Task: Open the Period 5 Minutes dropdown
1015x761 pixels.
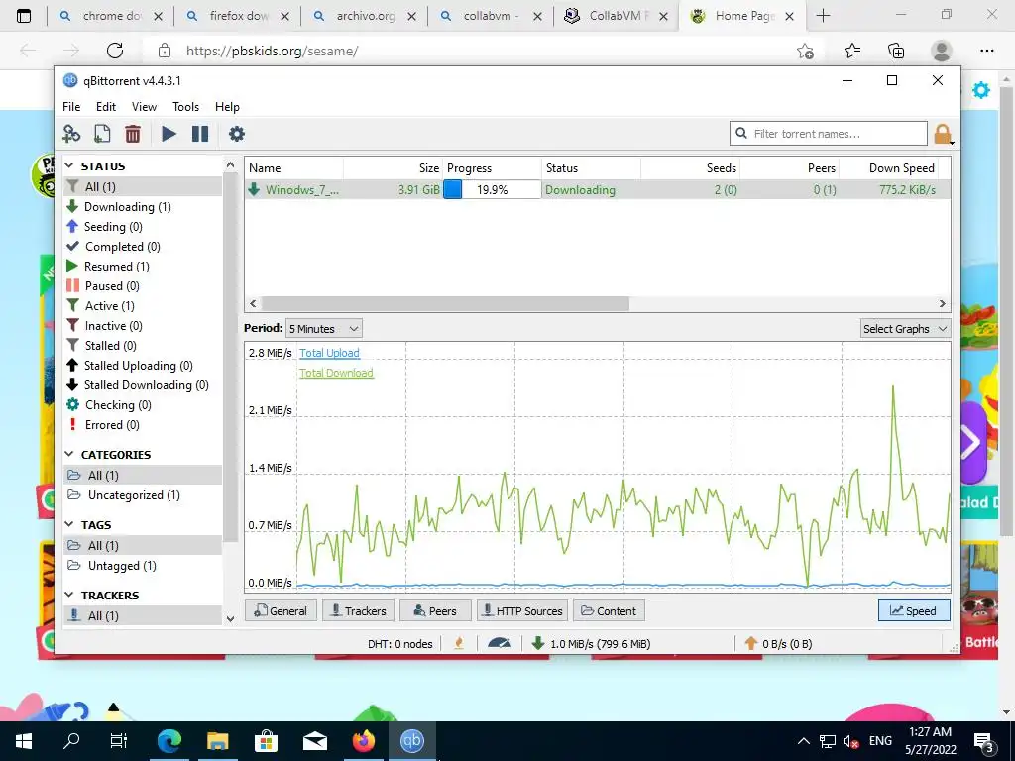Action: tap(324, 329)
